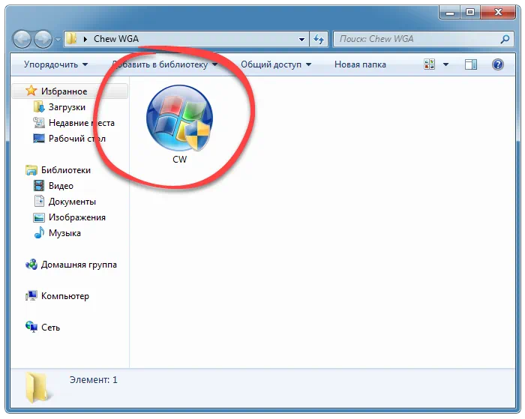Viewport: 525px width, 419px height.
Task: Click the folder icon in details pane
Action: (x=37, y=388)
